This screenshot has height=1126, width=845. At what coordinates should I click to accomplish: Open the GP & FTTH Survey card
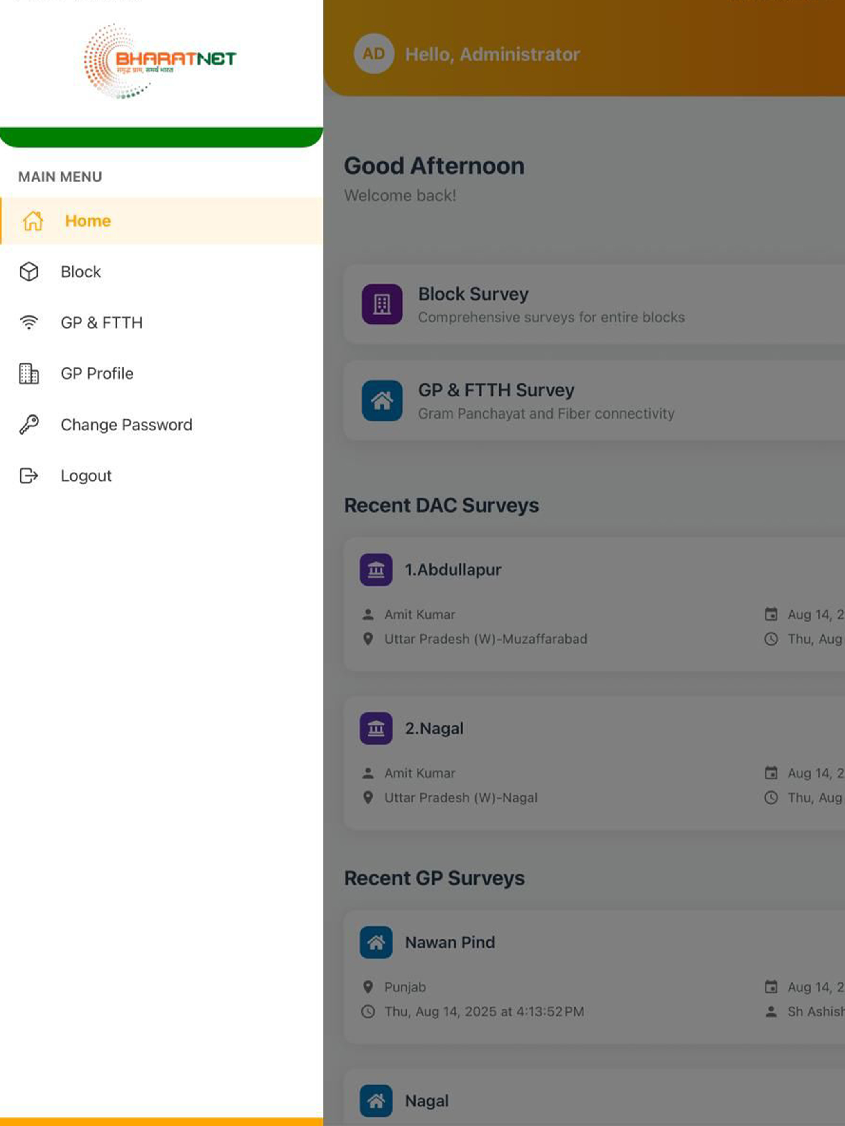(594, 401)
